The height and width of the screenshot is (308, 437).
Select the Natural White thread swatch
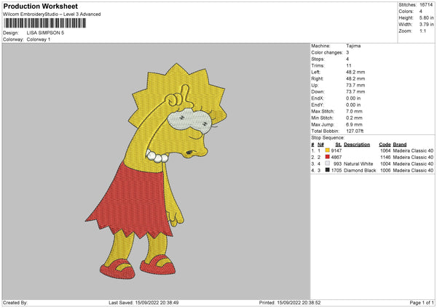click(x=327, y=163)
